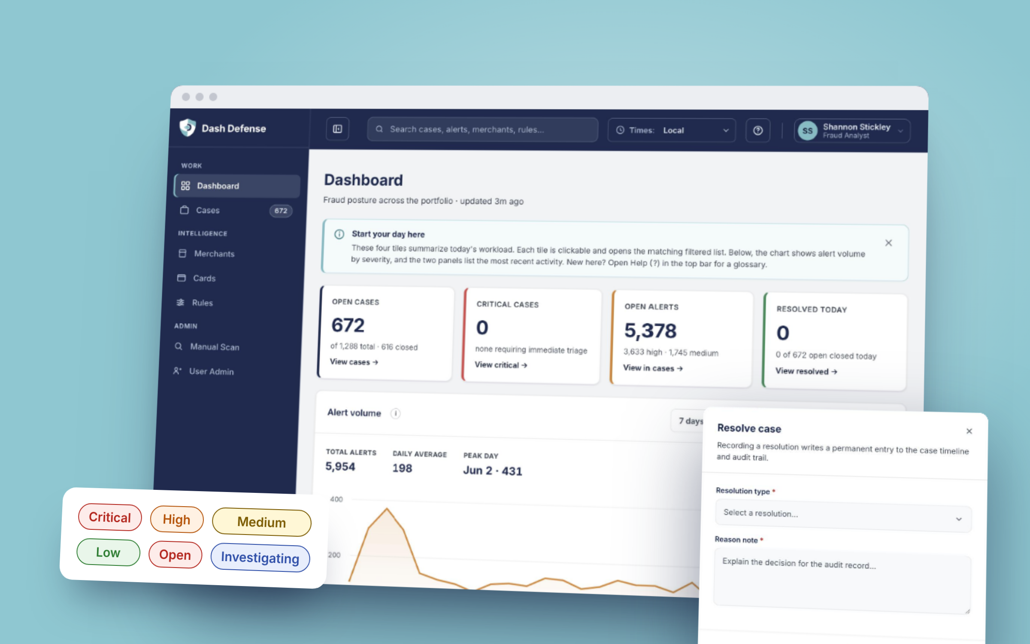Click the View critical link

pyautogui.click(x=500, y=365)
